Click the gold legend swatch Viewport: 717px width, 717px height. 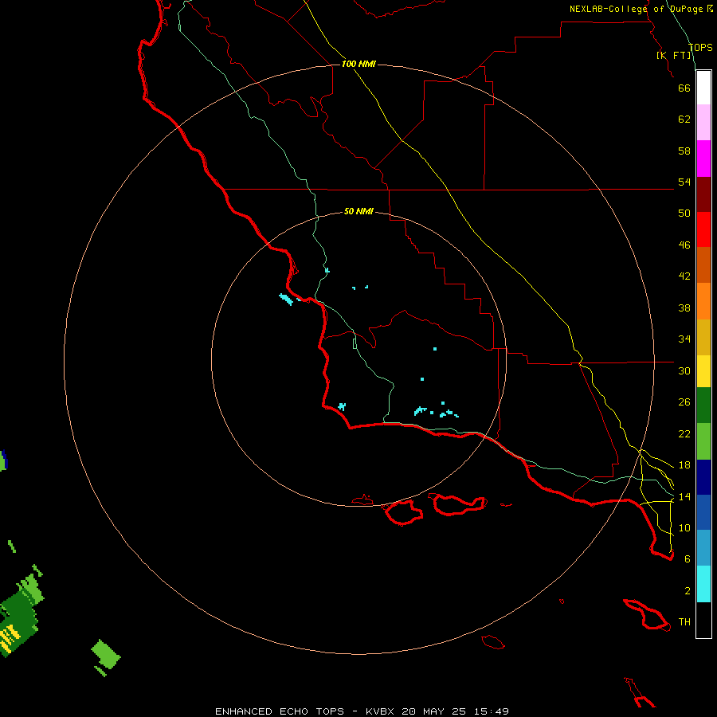[703, 338]
